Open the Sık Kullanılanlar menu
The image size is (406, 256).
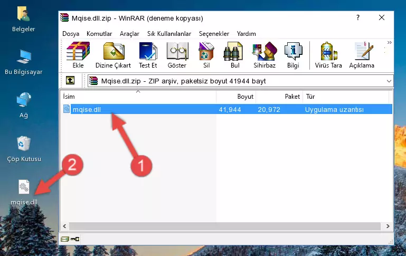click(169, 34)
